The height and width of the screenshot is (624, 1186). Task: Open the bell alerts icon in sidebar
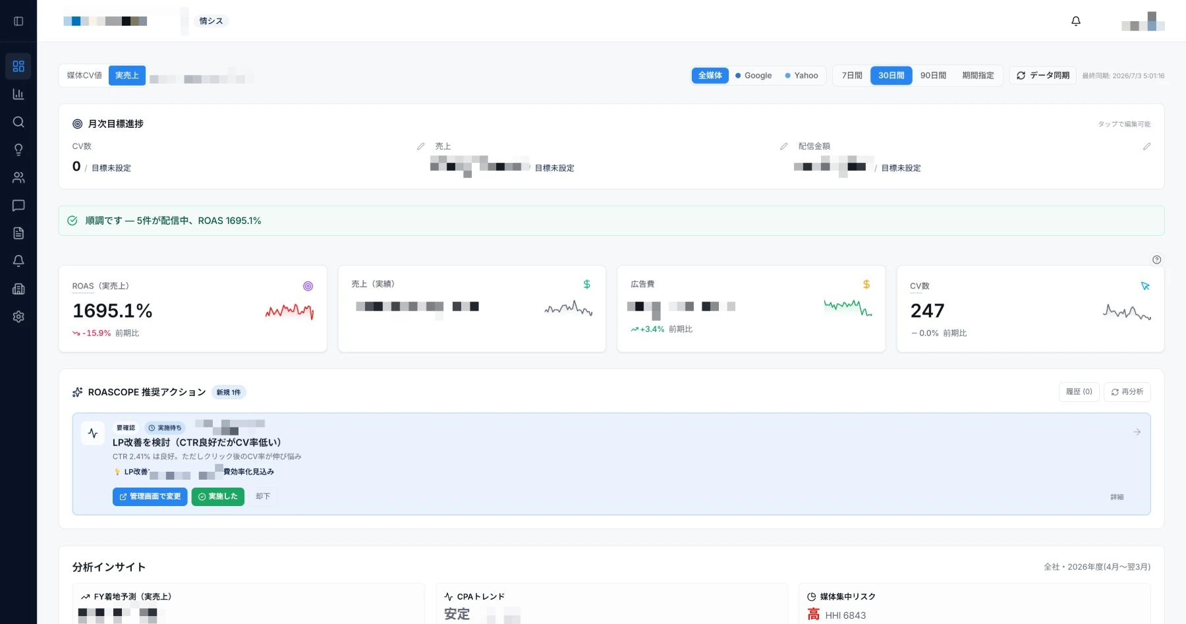click(x=18, y=261)
